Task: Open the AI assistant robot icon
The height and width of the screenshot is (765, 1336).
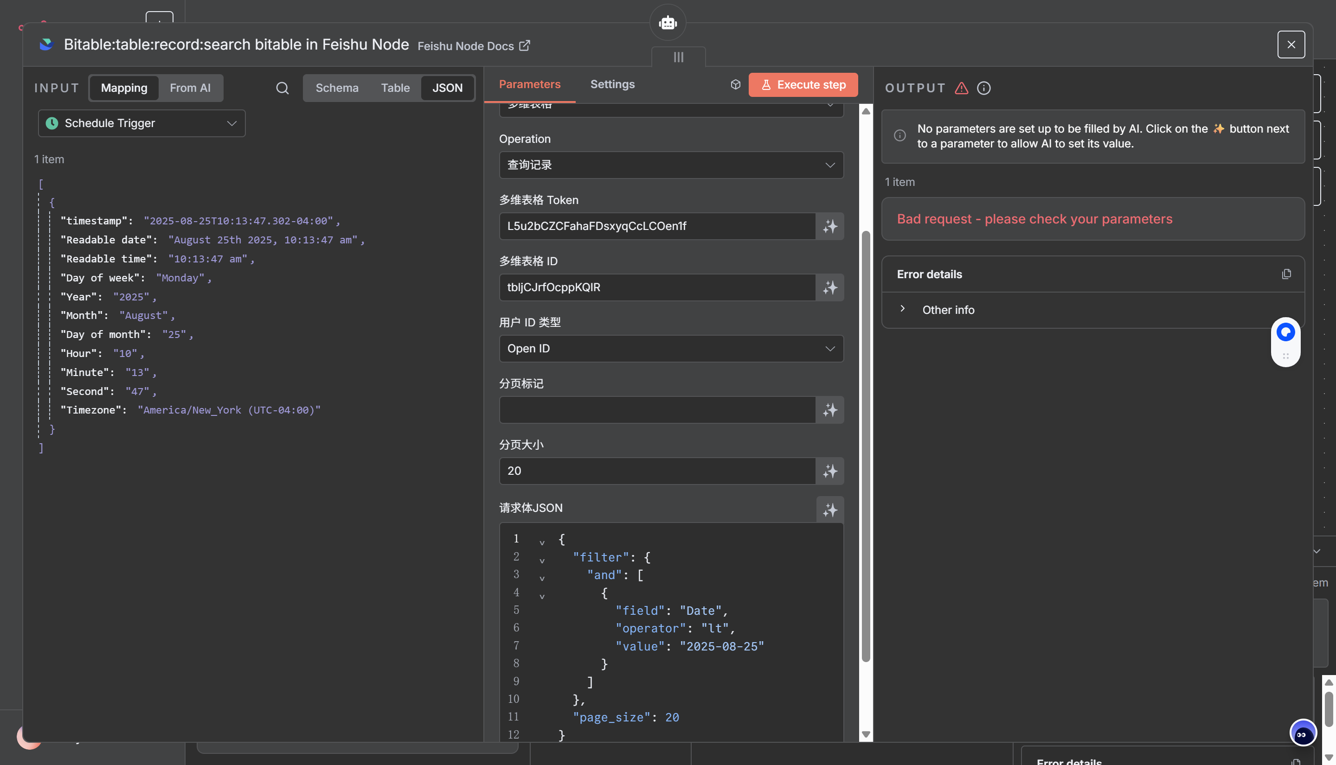Action: tap(668, 23)
